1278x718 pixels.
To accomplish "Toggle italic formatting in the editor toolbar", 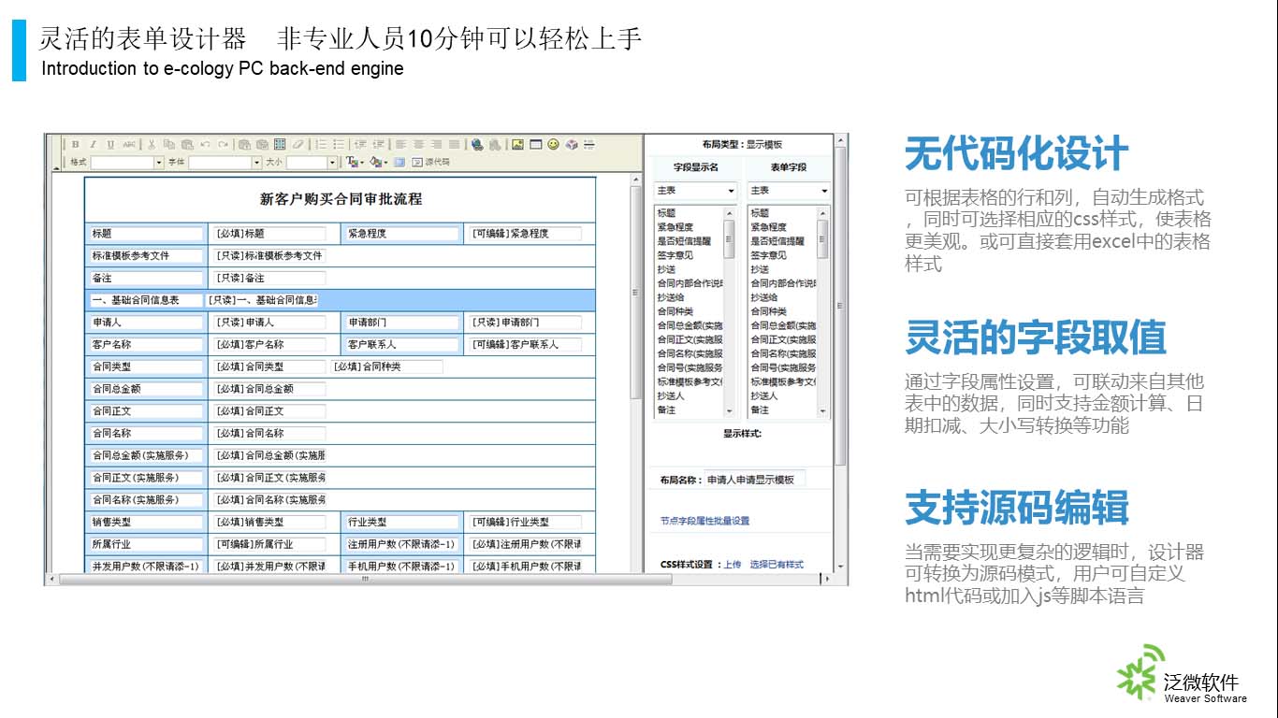I will coord(94,144).
